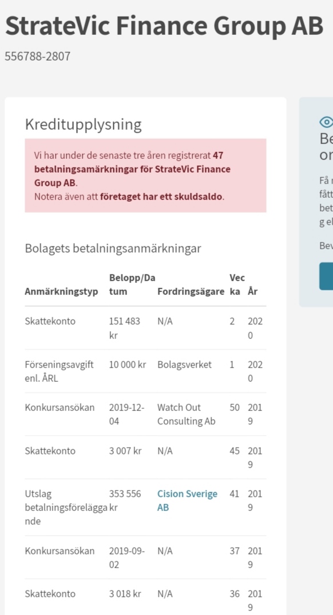Select the Förseningsavgift enl. ÅRL row

(x=145, y=371)
